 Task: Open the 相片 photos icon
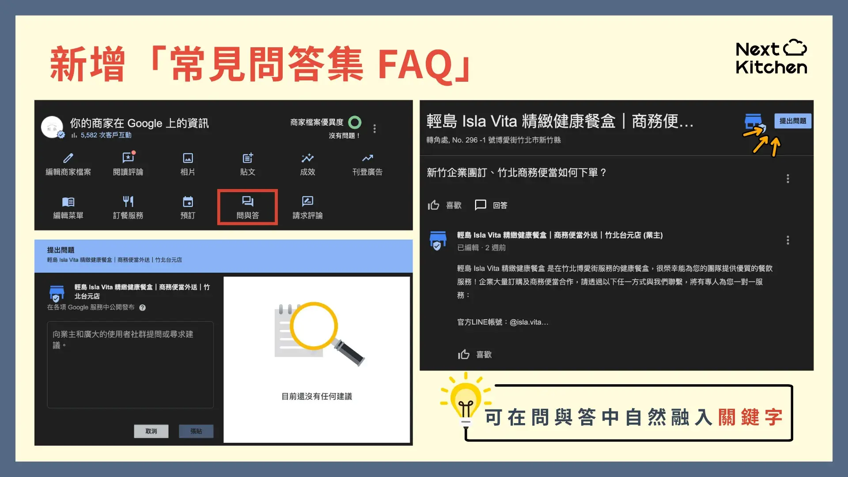[x=188, y=158]
